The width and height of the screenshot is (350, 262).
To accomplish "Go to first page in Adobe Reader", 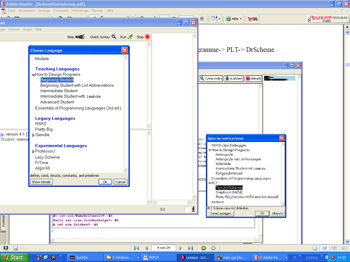I will (137, 248).
